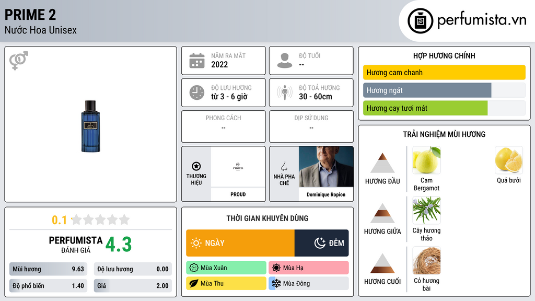Click the Giá 2.00 score bar
The height and width of the screenshot is (301, 535).
pyautogui.click(x=133, y=286)
